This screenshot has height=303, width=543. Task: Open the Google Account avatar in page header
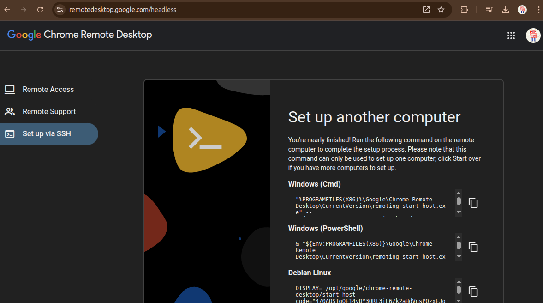coord(533,36)
